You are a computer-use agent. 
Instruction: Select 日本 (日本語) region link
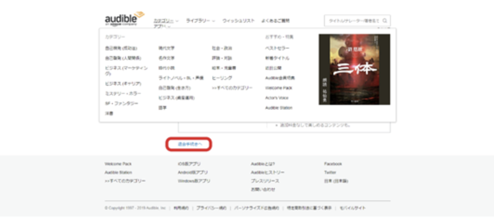pyautogui.click(x=336, y=181)
